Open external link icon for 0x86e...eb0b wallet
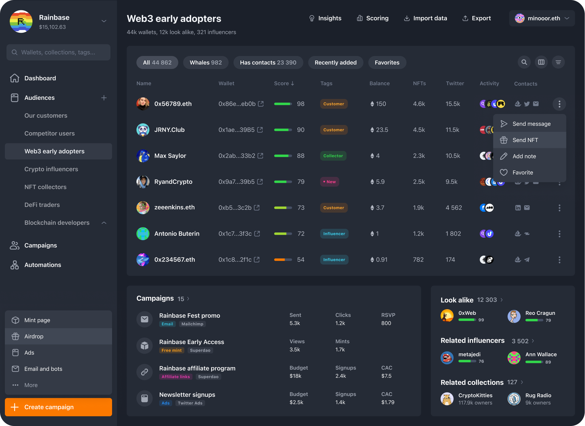 click(261, 104)
